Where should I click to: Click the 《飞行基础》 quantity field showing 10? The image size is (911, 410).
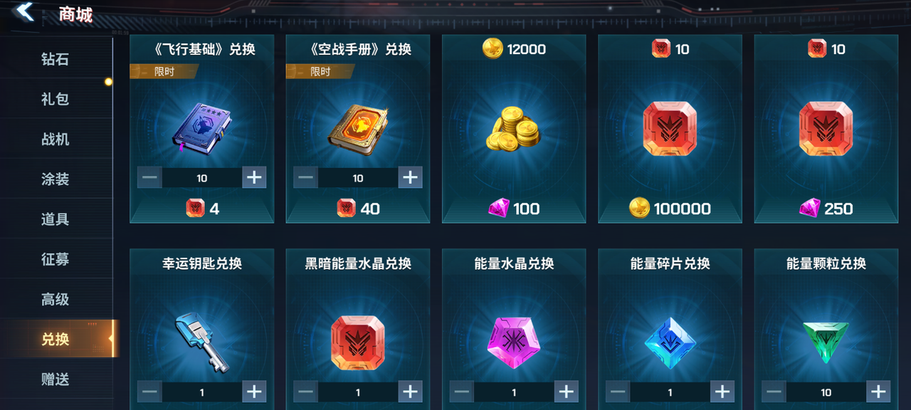pyautogui.click(x=202, y=178)
